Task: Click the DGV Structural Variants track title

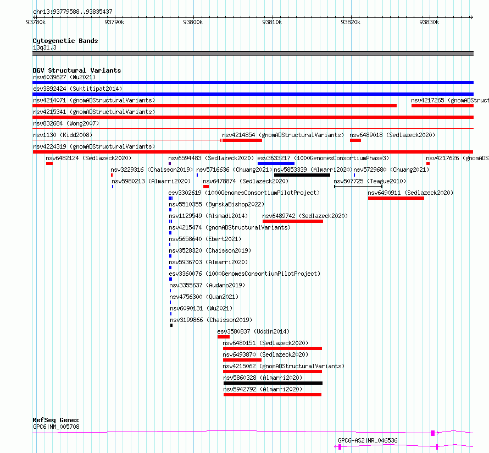Action: [x=77, y=70]
